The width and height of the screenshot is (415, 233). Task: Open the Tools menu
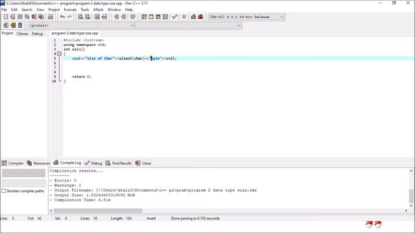pos(85,10)
